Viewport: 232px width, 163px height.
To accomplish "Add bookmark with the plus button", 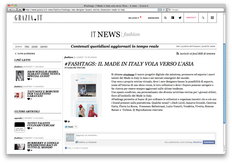I will (20, 10).
